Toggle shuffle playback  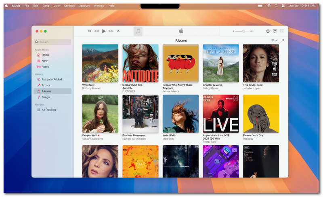(89, 31)
